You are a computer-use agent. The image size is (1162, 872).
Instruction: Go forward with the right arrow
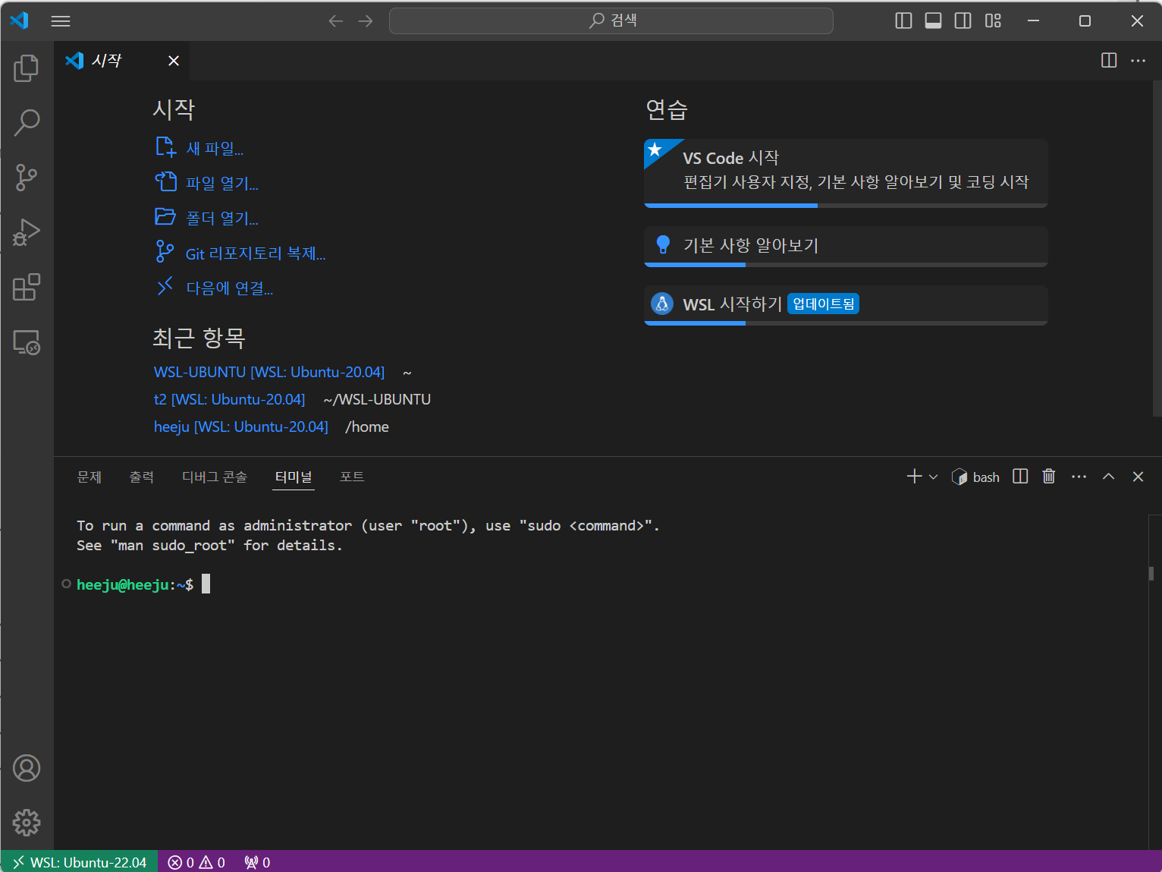tap(366, 21)
